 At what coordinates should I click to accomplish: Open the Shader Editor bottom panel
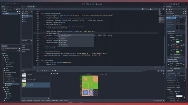(x=55, y=101)
